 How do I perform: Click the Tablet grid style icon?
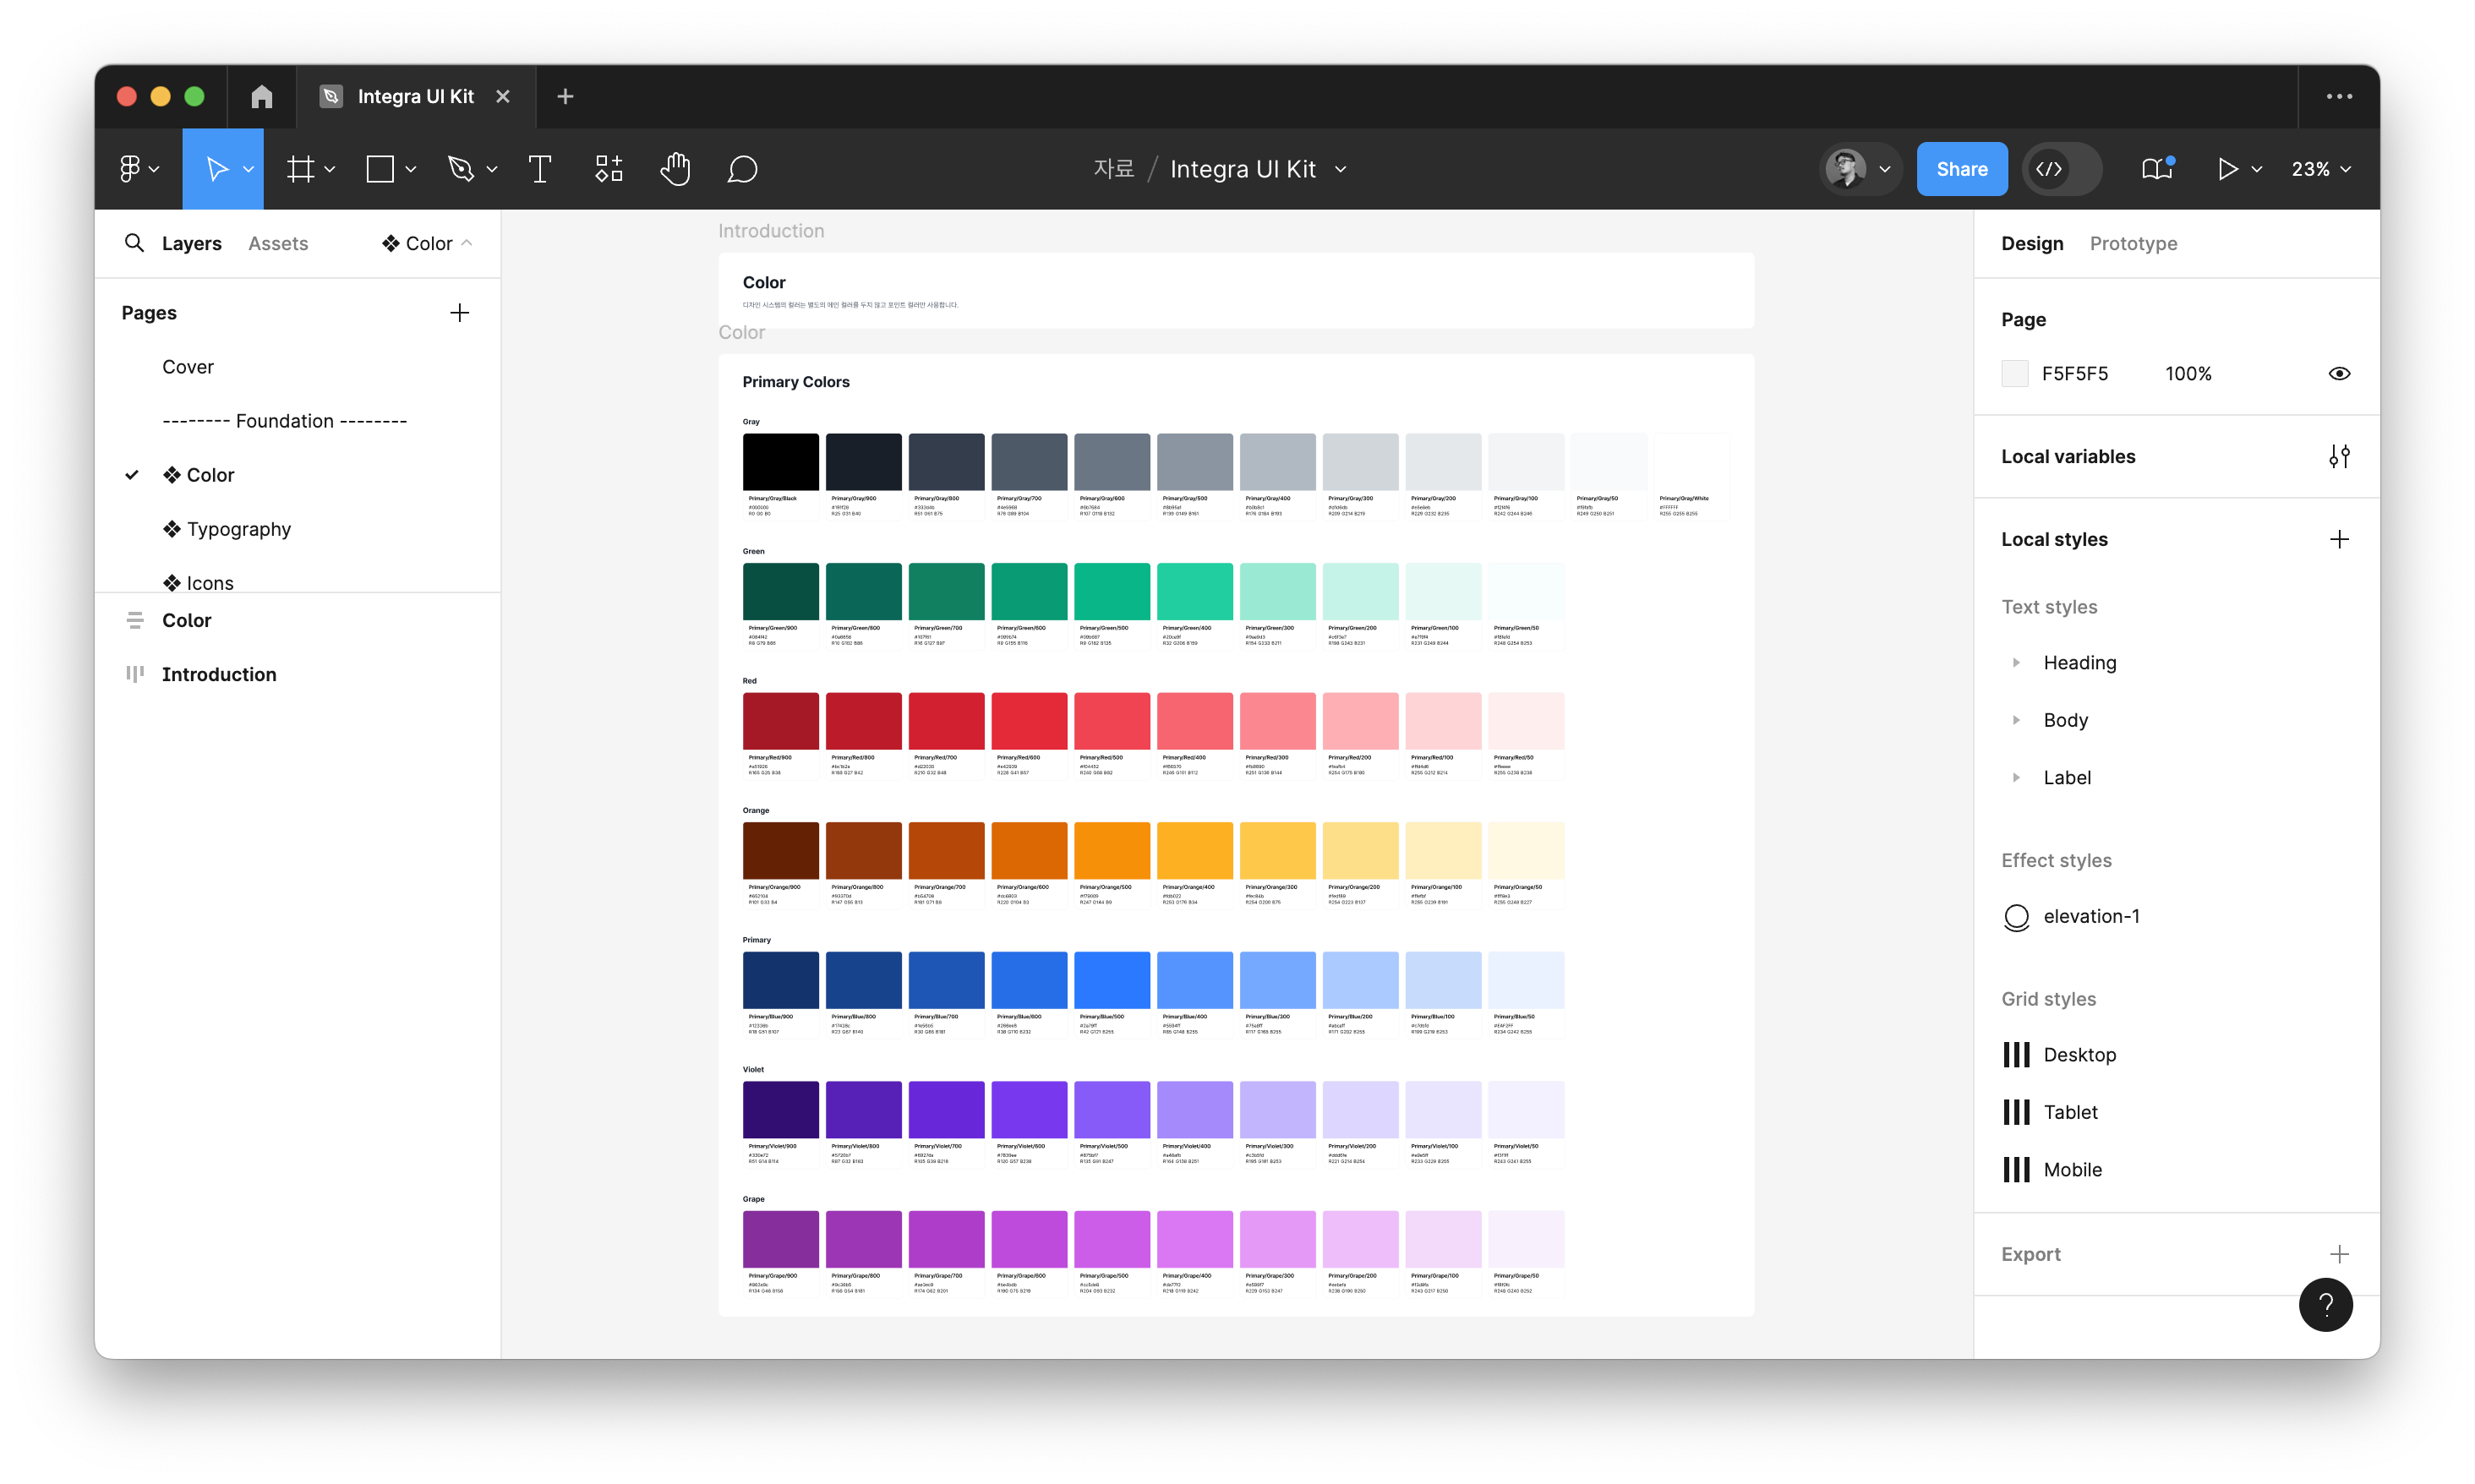click(2016, 1112)
